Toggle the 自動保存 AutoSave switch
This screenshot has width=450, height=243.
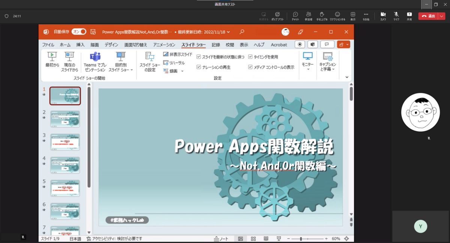(79, 32)
